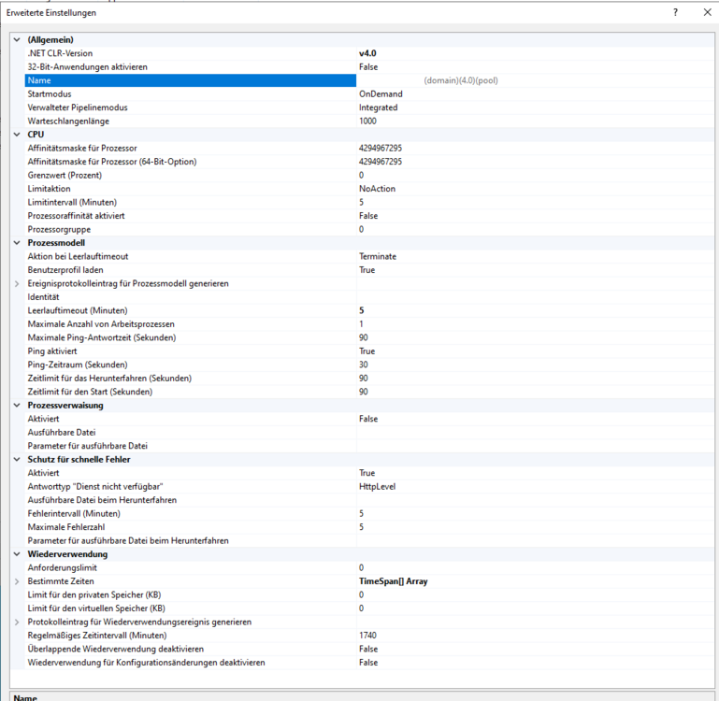
Task: Collapse the Wiederverwendung section
Action: pos(17,554)
